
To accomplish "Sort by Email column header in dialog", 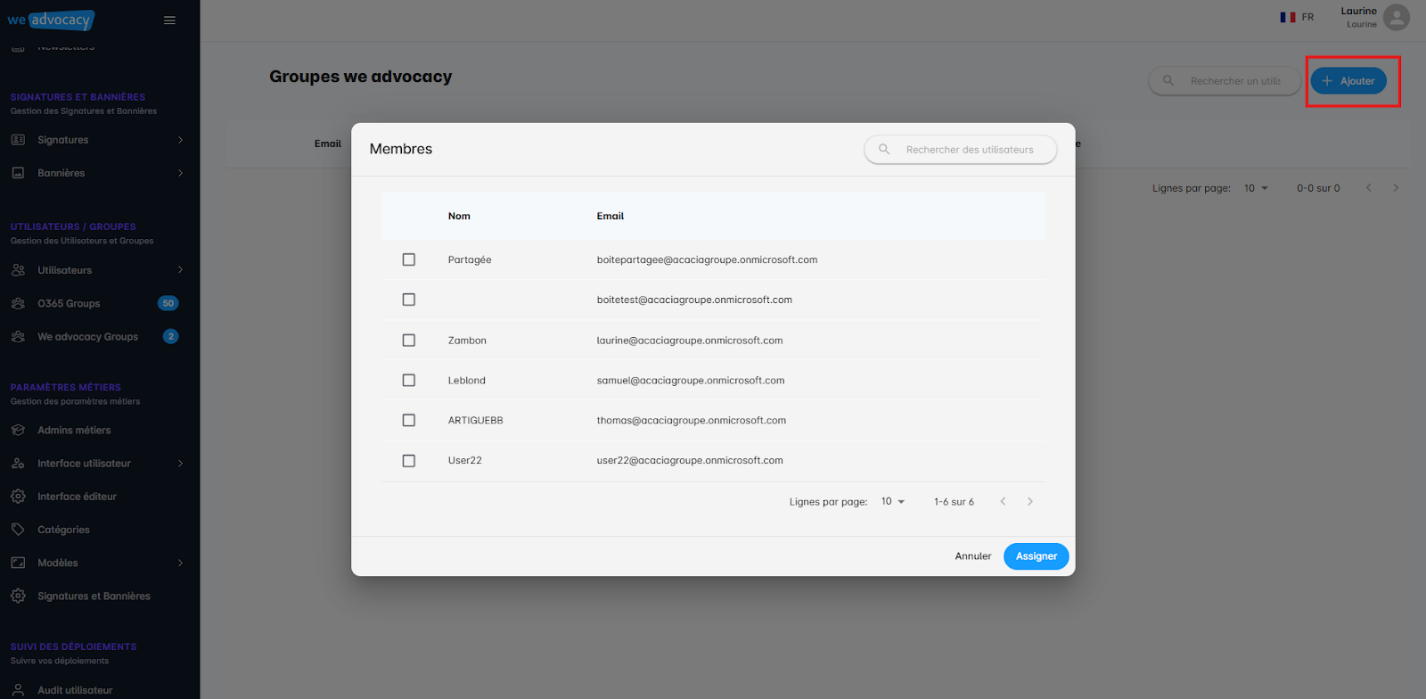I will 611,216.
